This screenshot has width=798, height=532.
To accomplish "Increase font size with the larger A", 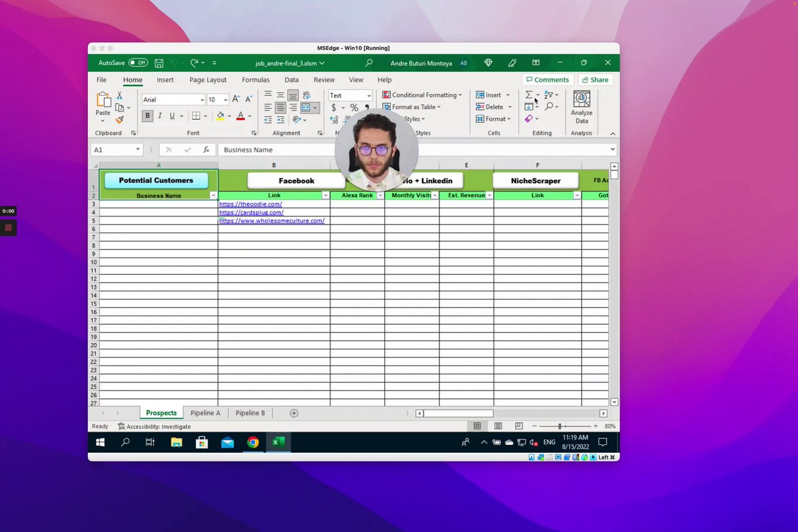I will click(236, 99).
